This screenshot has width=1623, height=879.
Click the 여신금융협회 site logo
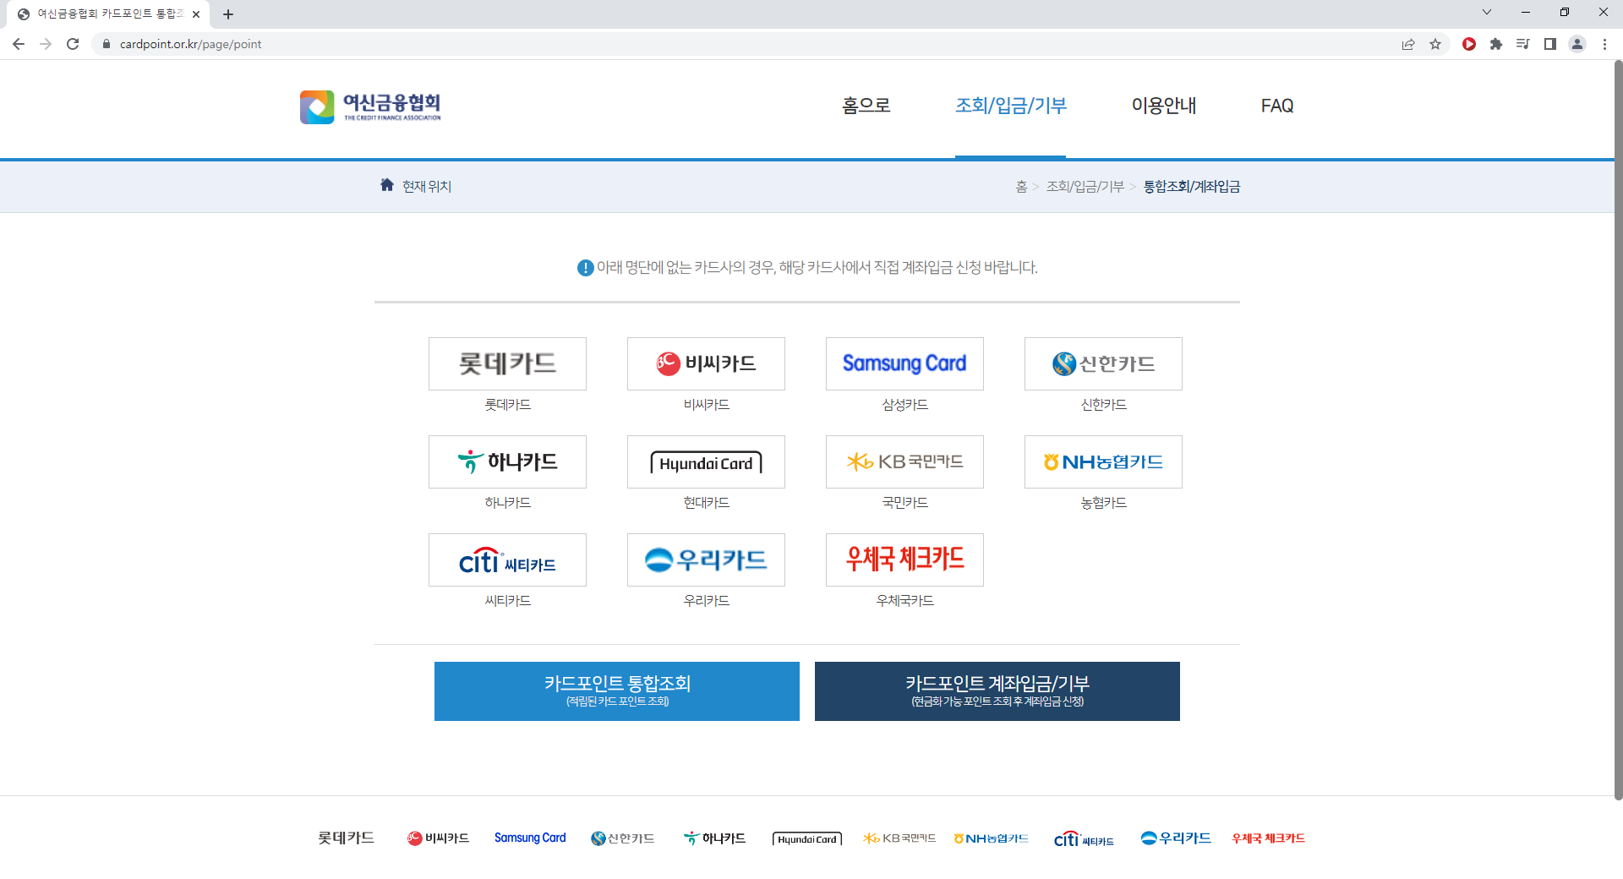click(370, 106)
